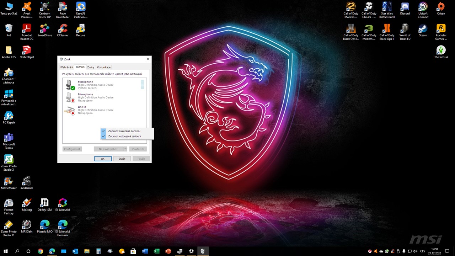Open Steam desktop shortcut

[423, 30]
